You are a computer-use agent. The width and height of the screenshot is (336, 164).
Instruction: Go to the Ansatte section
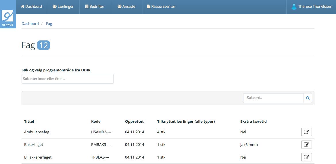coord(126,7)
